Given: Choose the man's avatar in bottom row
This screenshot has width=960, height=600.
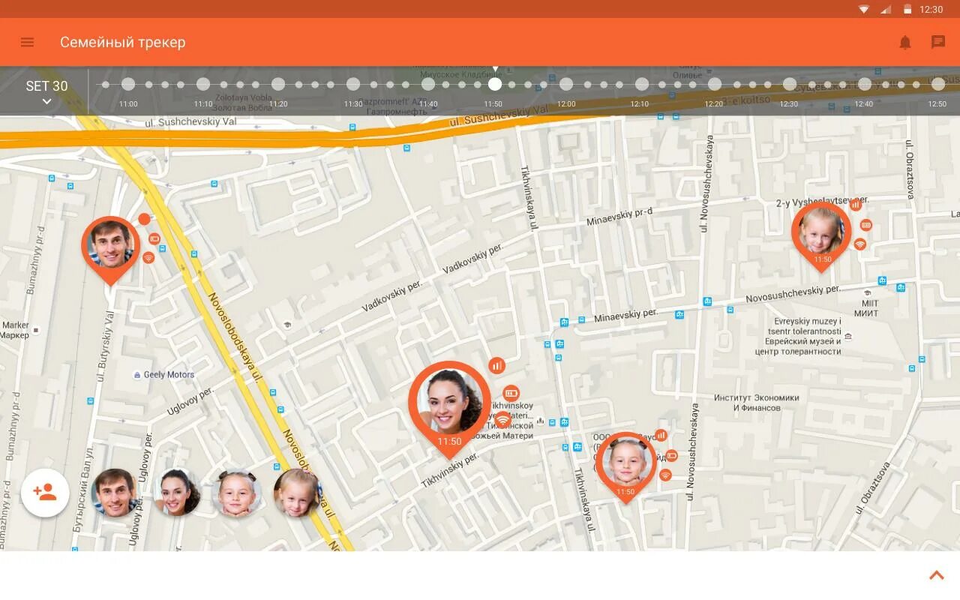Looking at the screenshot, I should pyautogui.click(x=115, y=493).
